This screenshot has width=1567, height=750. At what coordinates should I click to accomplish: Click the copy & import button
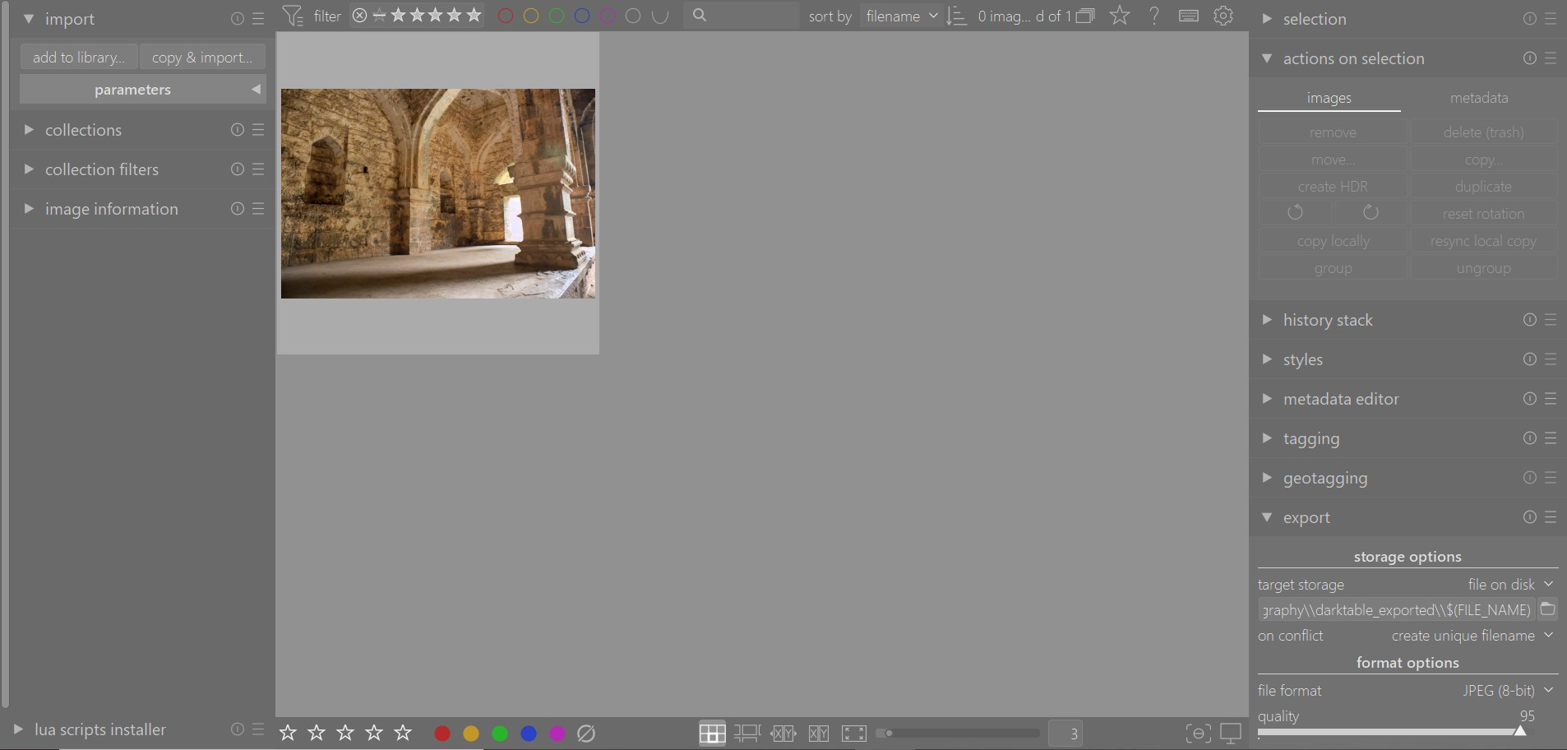(201, 56)
